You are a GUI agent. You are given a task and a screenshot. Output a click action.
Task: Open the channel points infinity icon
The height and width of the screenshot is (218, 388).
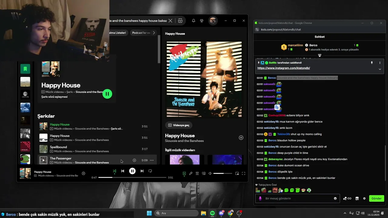pos(347,198)
